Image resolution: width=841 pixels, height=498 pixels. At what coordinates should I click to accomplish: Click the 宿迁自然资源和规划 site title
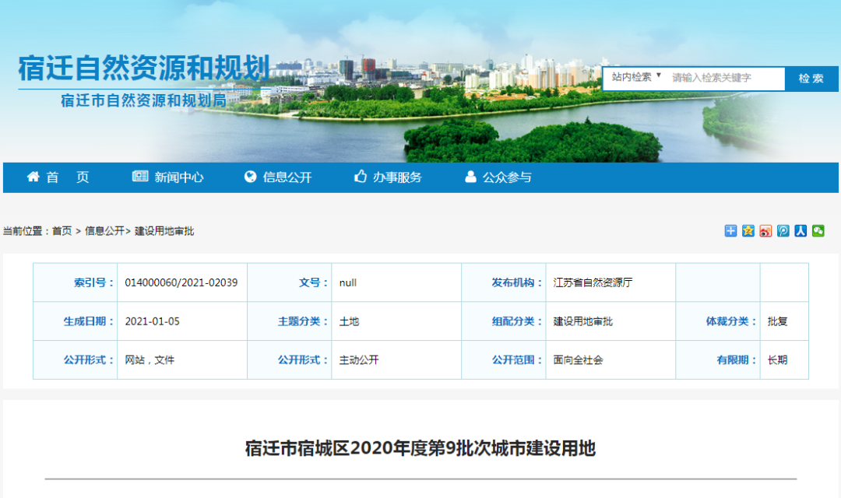pos(144,68)
